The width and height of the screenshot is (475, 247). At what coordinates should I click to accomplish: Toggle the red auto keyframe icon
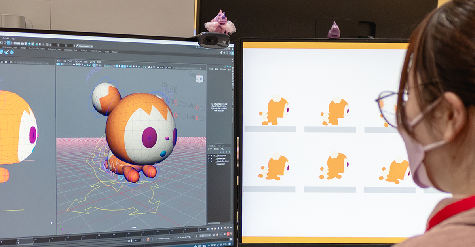tap(228, 234)
